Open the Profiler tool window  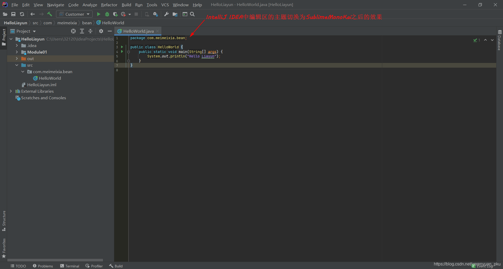[x=94, y=266]
